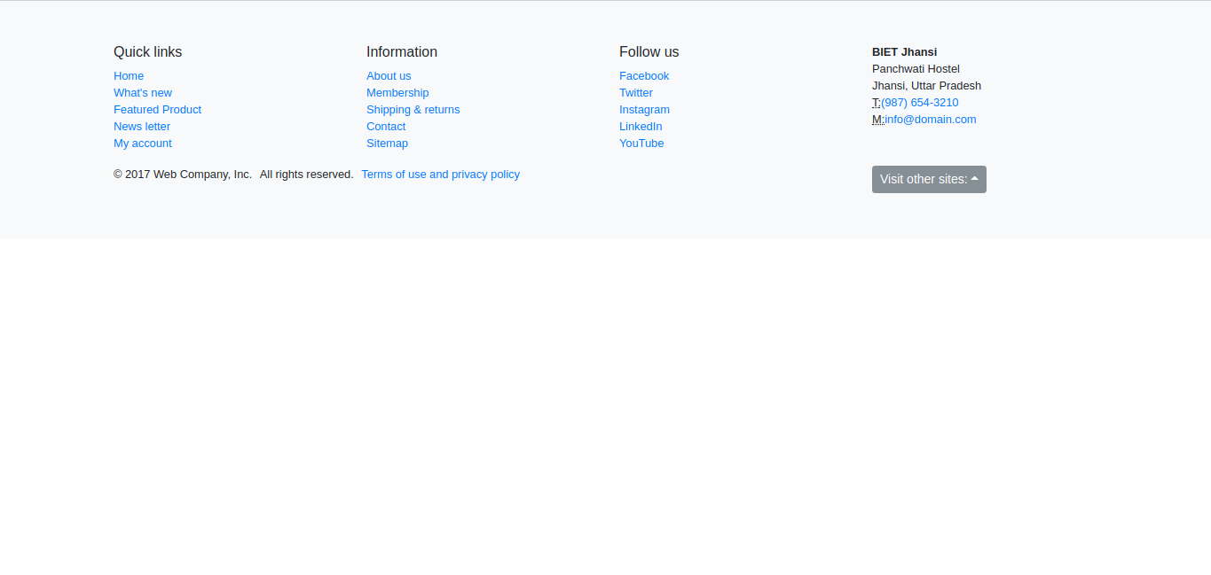
Task: Click the © 2017 Web Company, Inc. text
Action: click(183, 175)
